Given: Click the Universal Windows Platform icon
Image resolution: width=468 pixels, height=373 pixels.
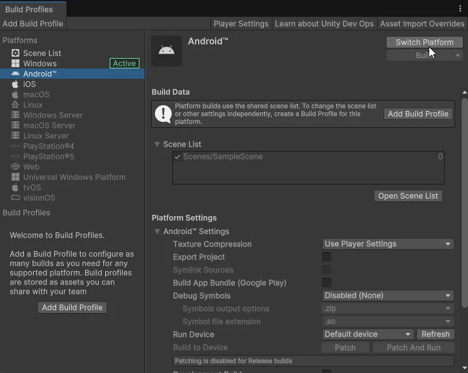Looking at the screenshot, I should click(15, 177).
